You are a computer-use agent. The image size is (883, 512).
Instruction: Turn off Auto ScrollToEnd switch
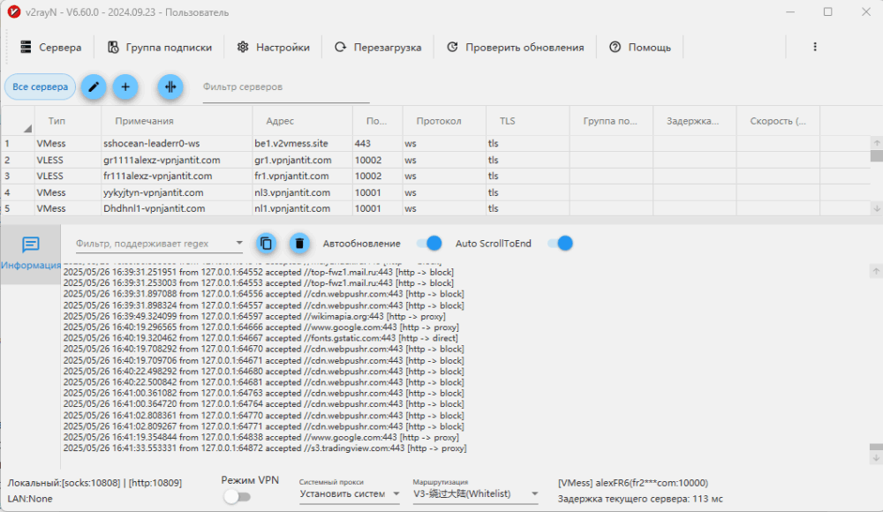pos(560,244)
